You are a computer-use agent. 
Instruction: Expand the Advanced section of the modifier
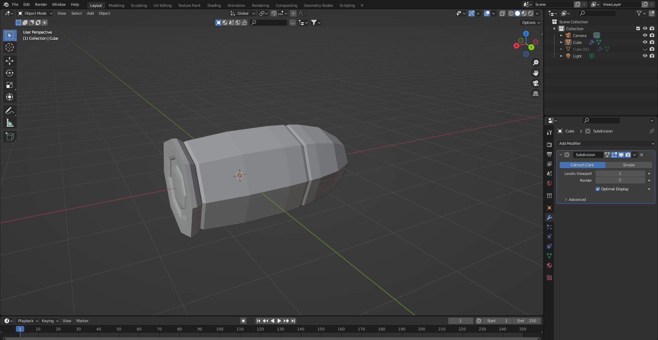pos(577,199)
